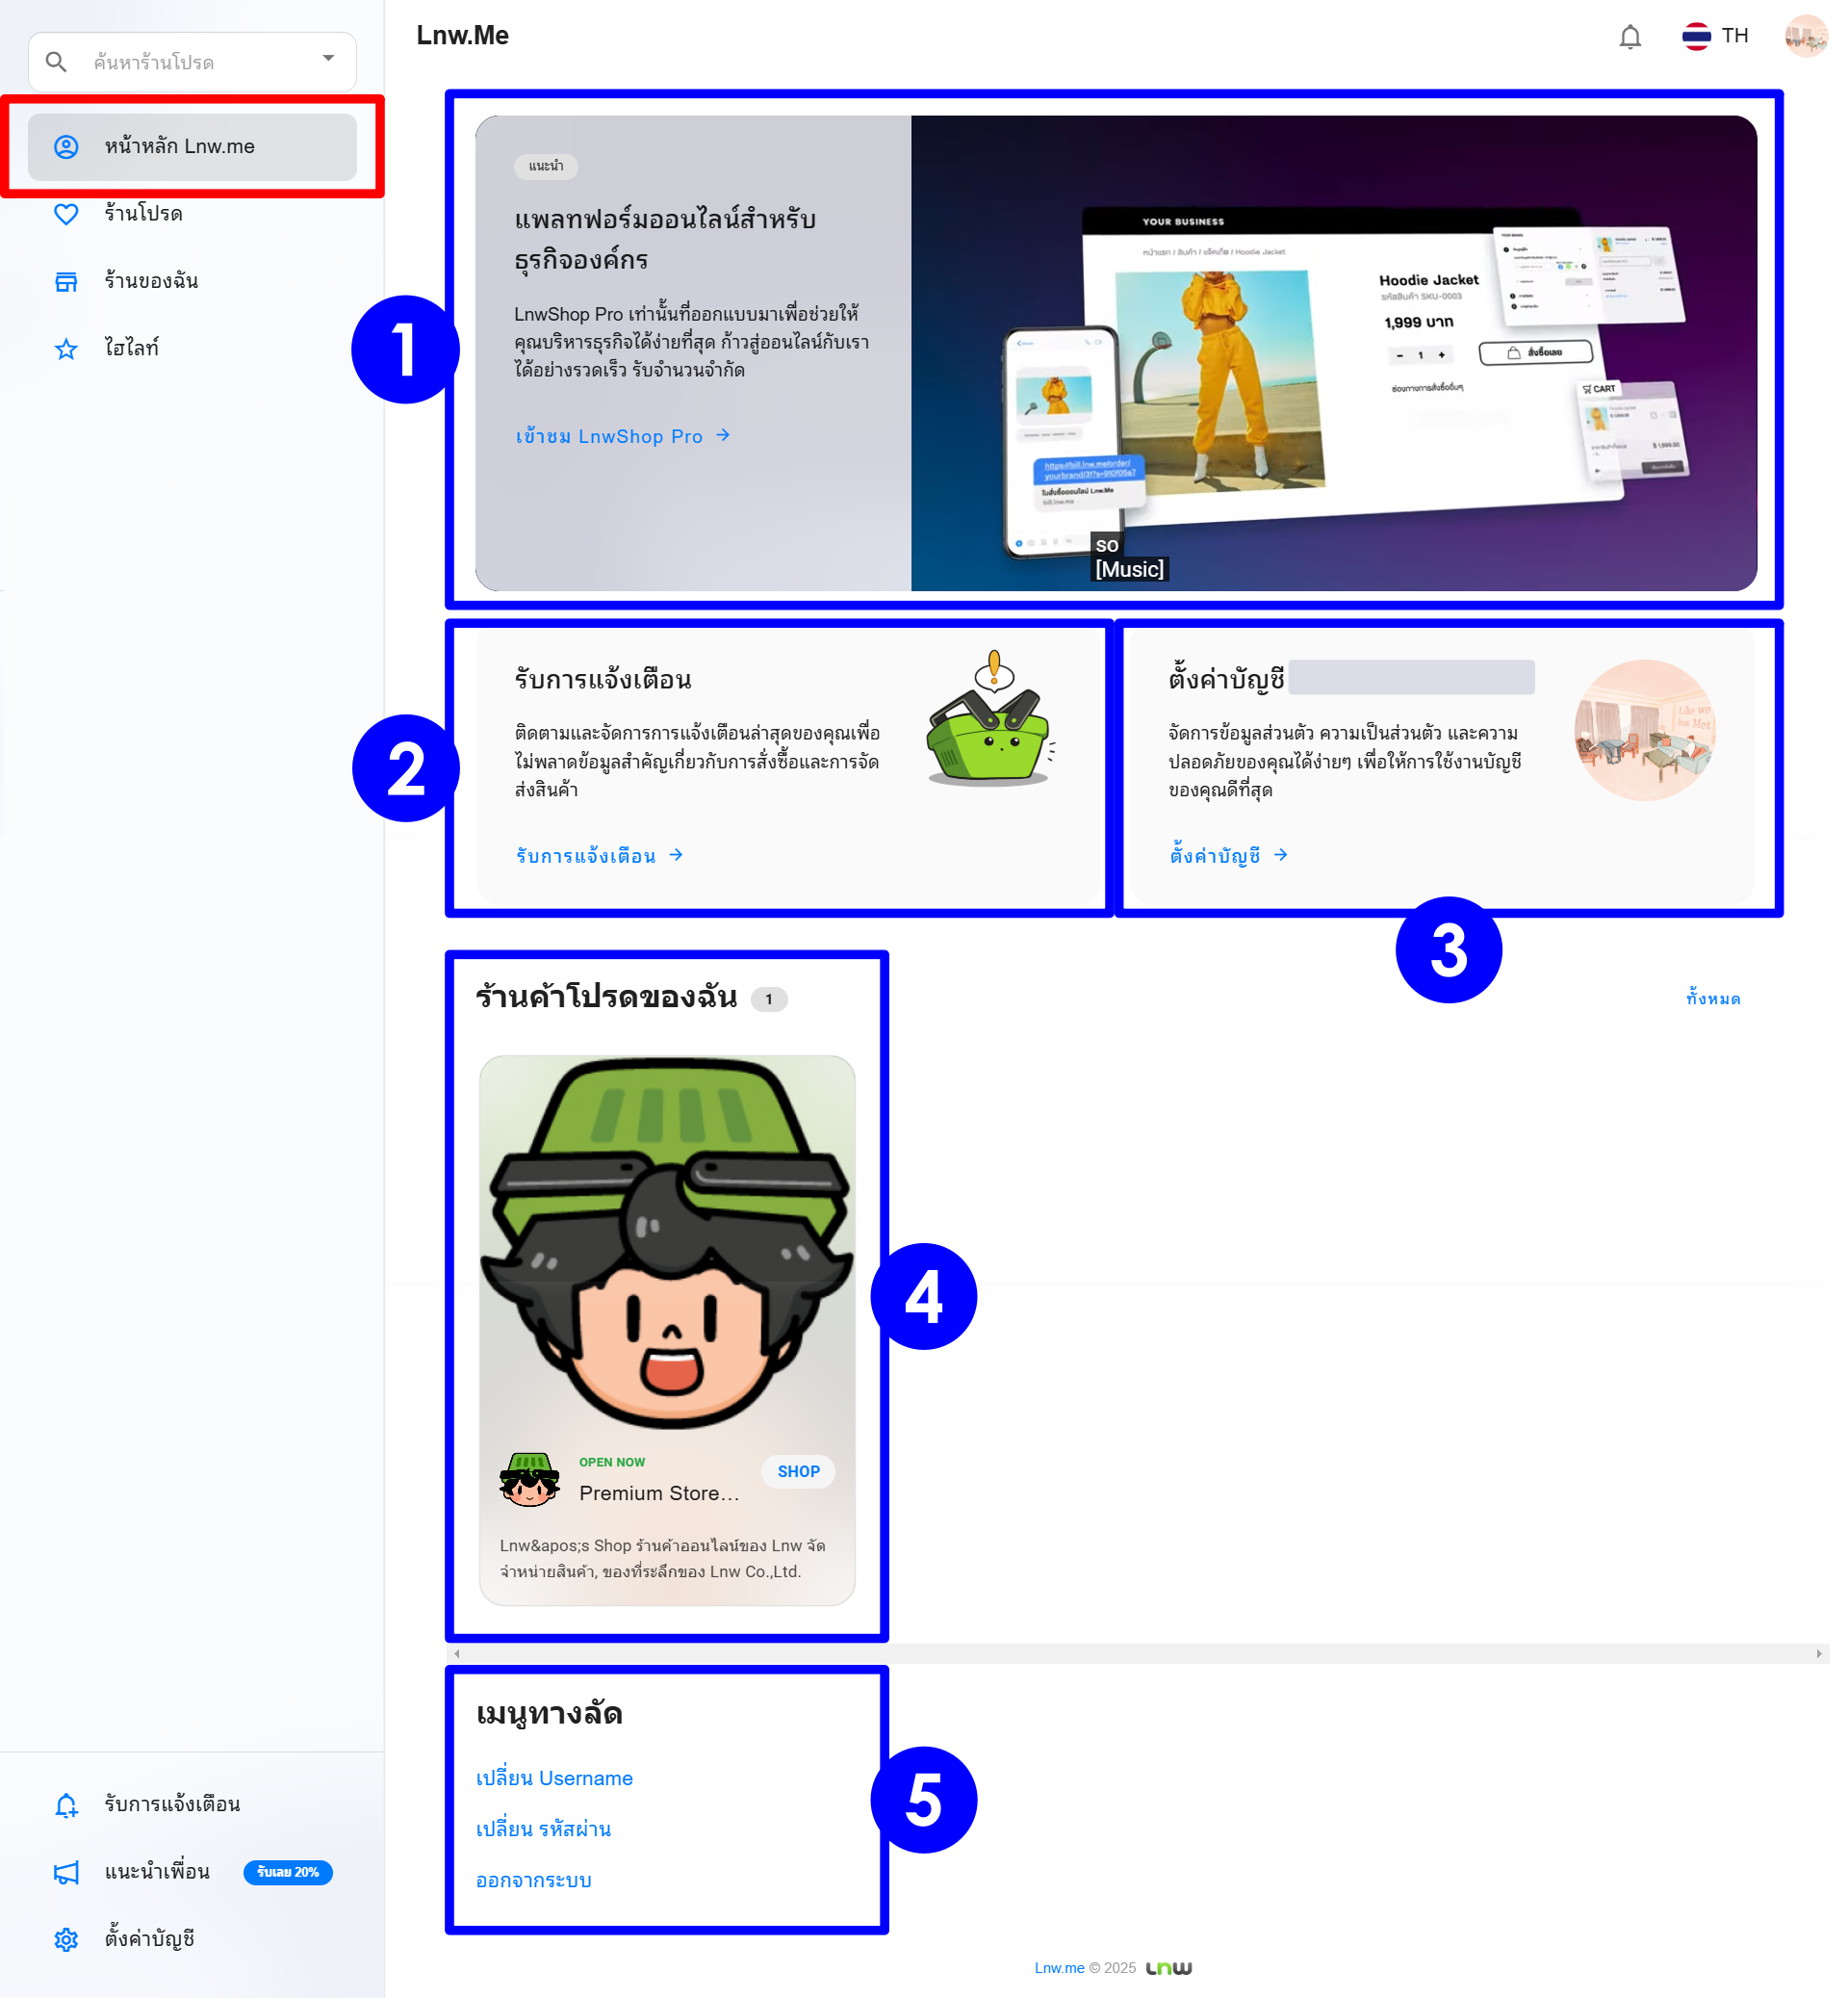Click the เข้าชม LnwShop Pro link
1848x1998 pixels.
tap(622, 436)
